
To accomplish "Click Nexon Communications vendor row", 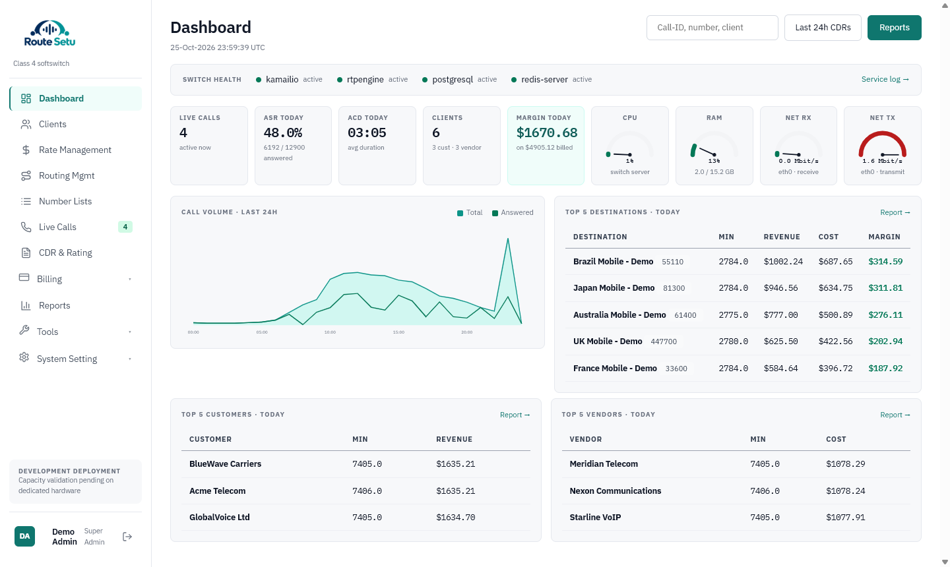I will point(736,491).
